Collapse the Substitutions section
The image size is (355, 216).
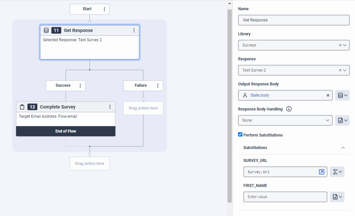343,148
